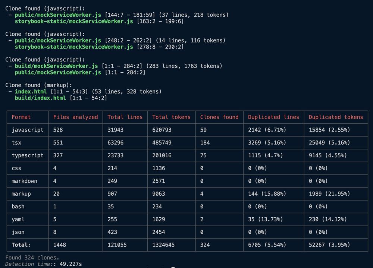This screenshot has width=373, height=268.
Task: Click '15854 (2.55%)' duplicated tokens cell
Action: click(x=329, y=130)
